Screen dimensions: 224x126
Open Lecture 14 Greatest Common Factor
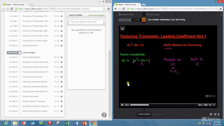(x=36, y=62)
